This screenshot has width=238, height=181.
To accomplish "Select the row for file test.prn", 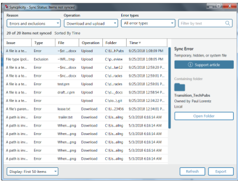I will tap(86, 84).
